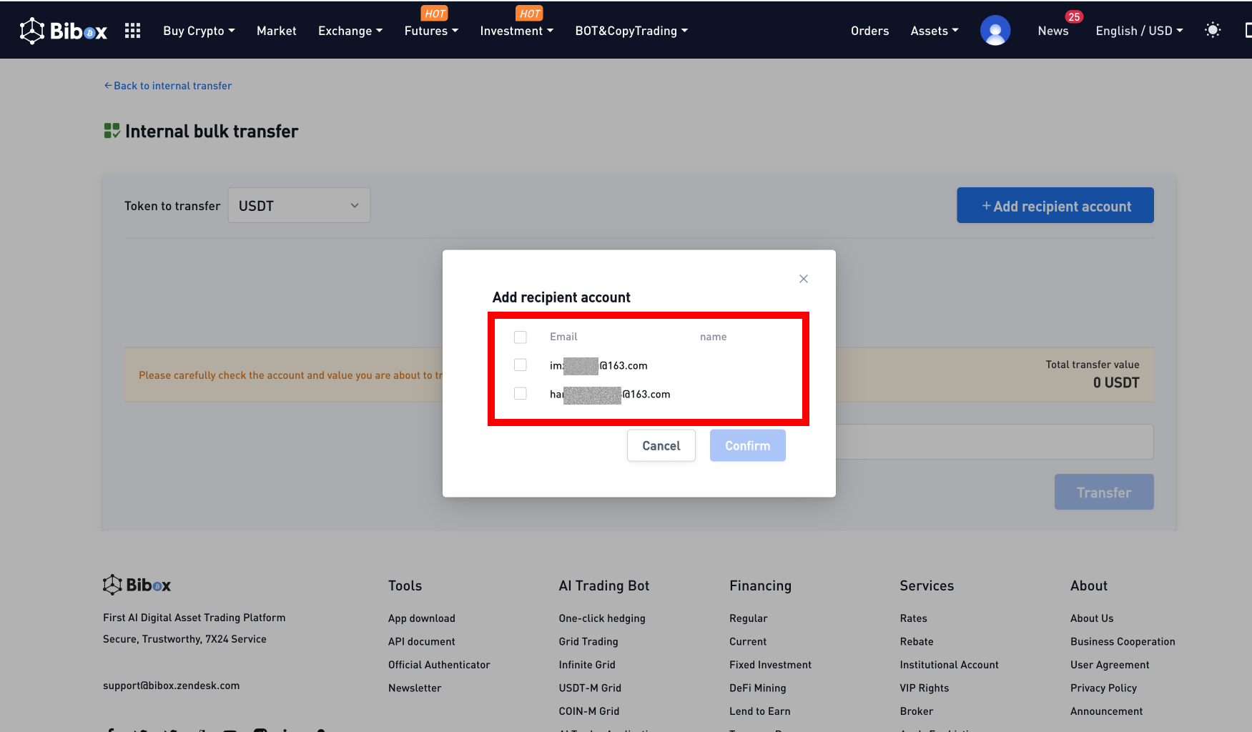
Task: Open the user profile avatar
Action: [995, 31]
